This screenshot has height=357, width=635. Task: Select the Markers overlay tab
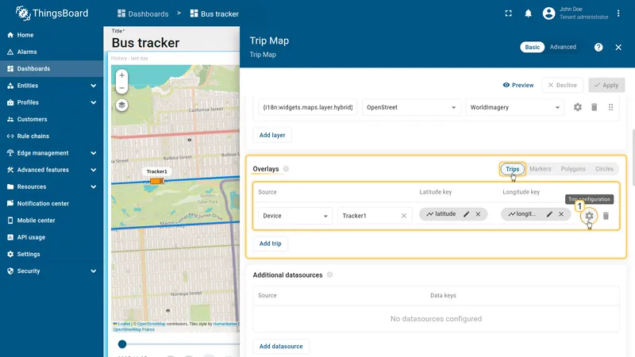tap(541, 169)
